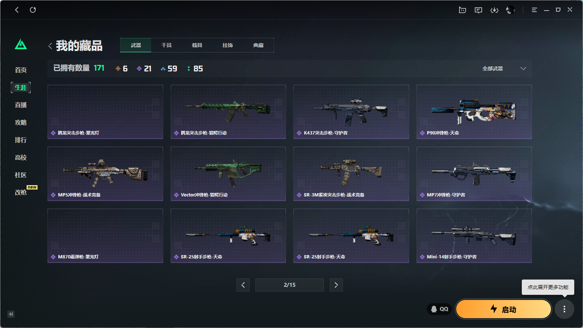583x328 pixels.
Task: Switch to the 干员 tab
Action: [167, 45]
